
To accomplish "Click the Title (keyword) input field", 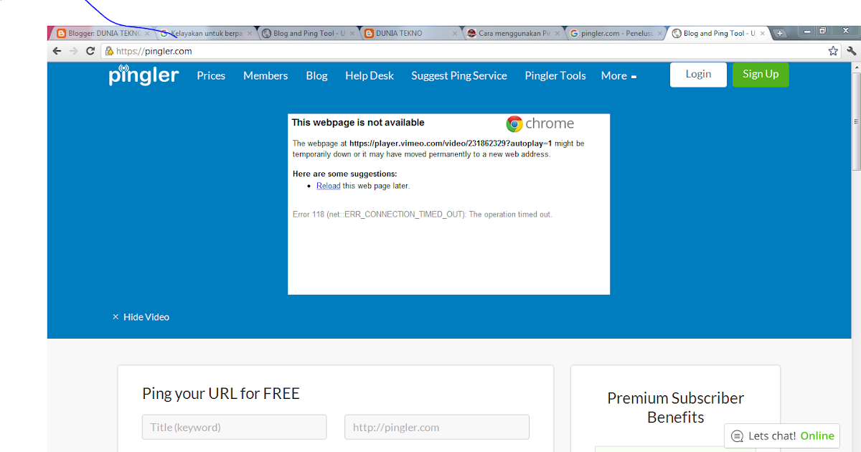I will (234, 427).
